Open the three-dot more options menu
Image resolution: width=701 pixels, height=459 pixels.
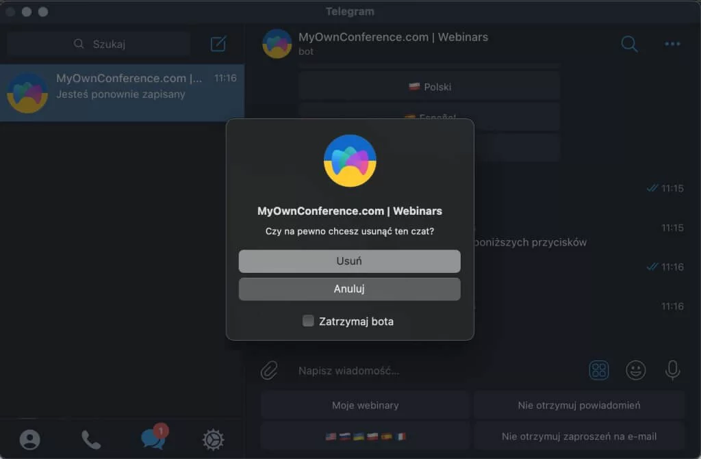[672, 44]
